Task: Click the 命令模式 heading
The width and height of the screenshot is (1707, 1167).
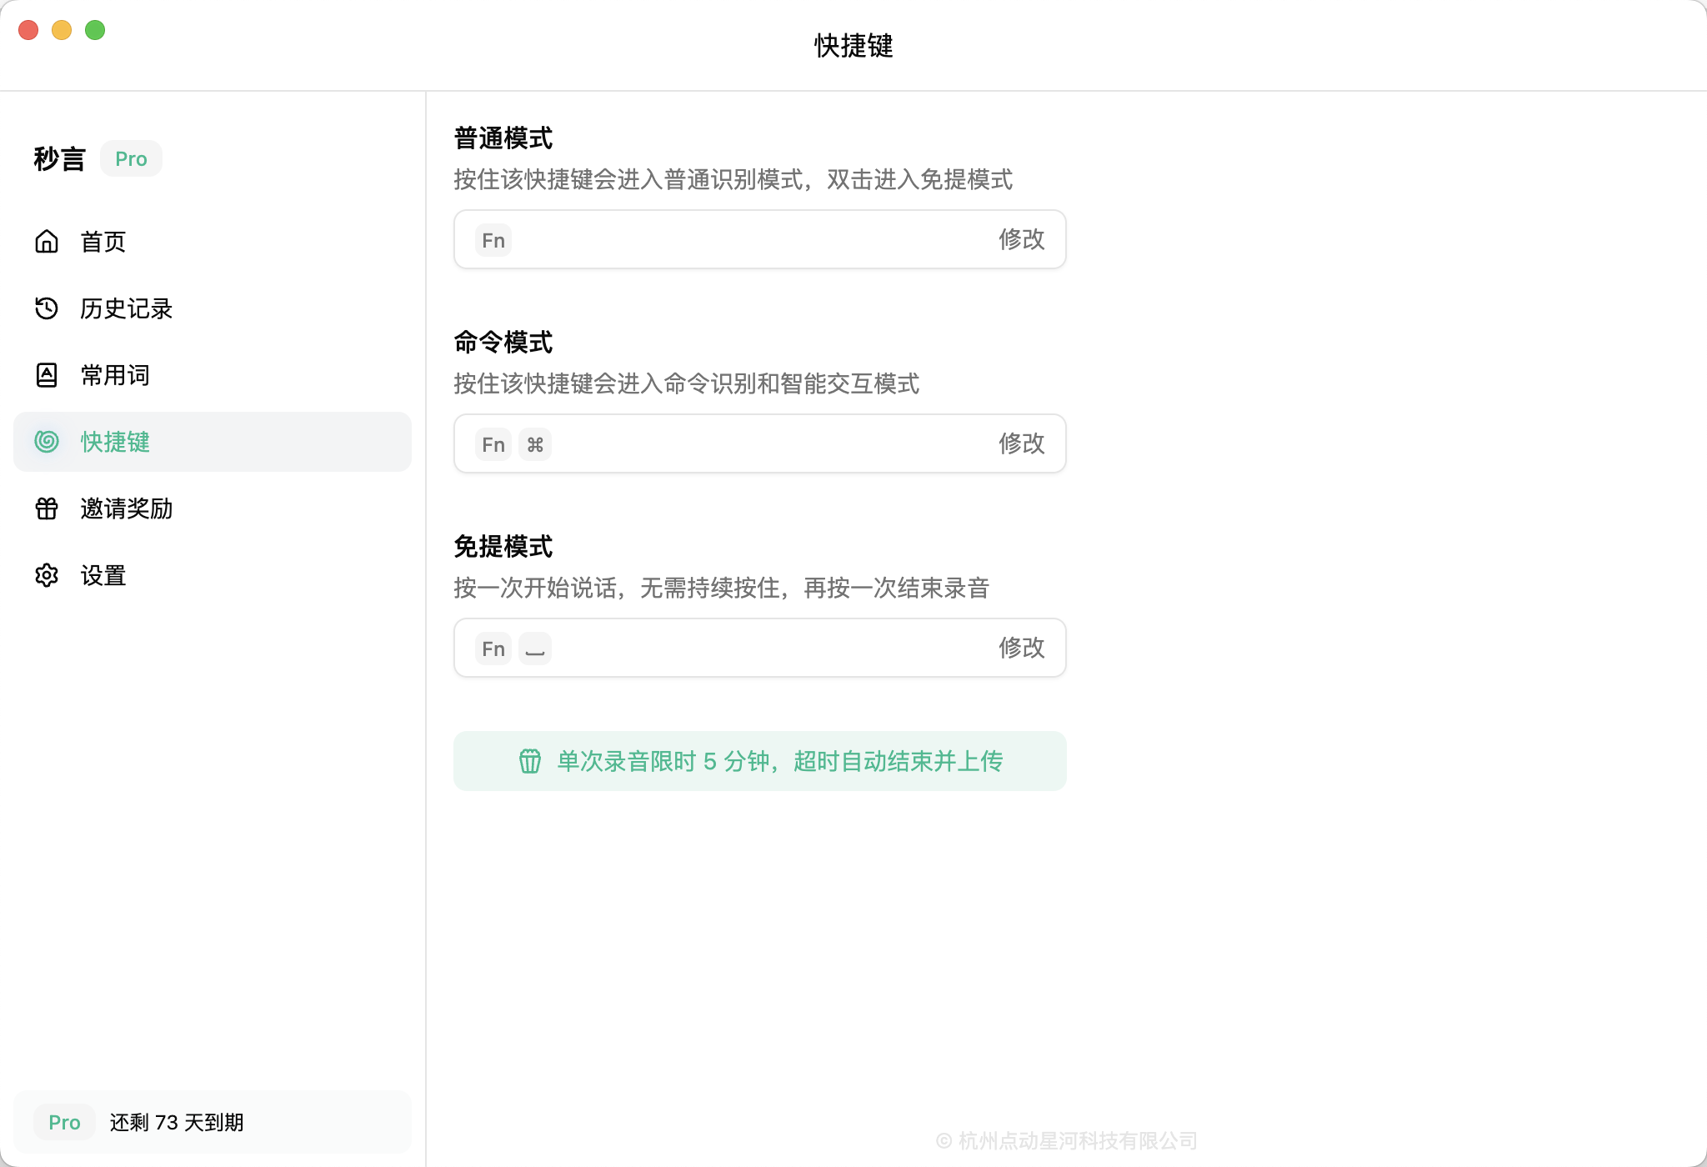Action: tap(503, 343)
